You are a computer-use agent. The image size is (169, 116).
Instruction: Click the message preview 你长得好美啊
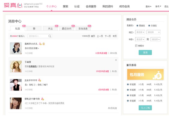32,48
